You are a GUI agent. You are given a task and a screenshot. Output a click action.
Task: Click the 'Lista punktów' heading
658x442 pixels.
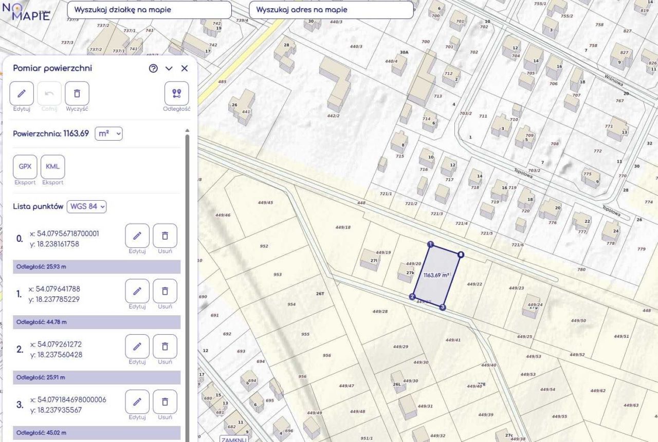38,206
